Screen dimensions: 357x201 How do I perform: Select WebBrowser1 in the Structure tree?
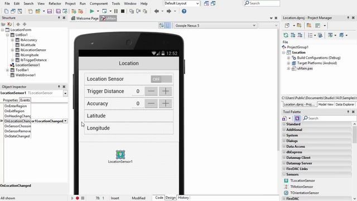click(26, 75)
